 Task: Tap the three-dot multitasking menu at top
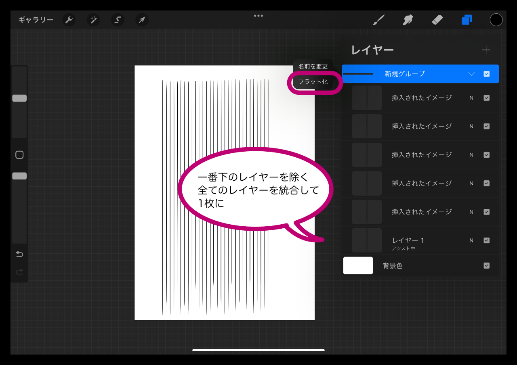click(x=258, y=16)
